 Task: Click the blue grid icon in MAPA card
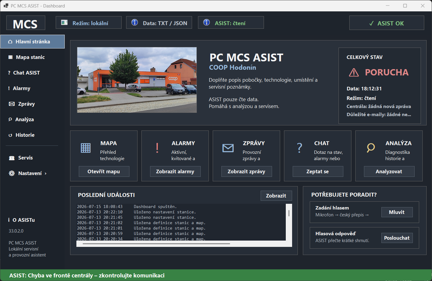[x=86, y=148]
